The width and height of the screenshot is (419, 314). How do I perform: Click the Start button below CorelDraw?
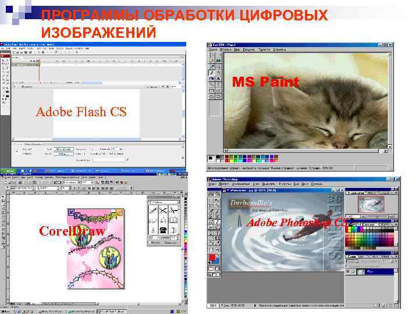pyautogui.click(x=5, y=312)
